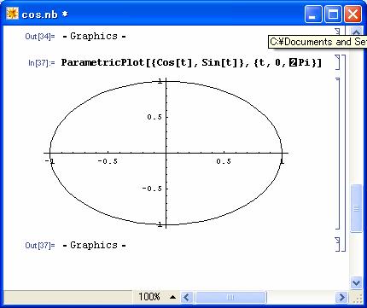The image size is (367, 308).
Task: Click the horizontal scrollbar thumb
Action: [230, 298]
